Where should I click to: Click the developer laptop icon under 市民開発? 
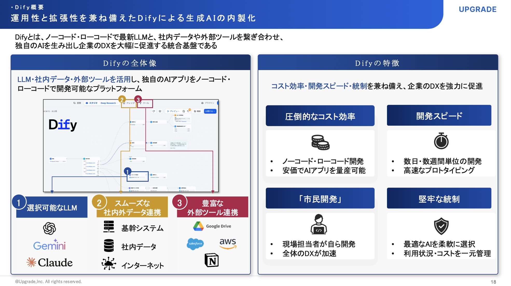(x=319, y=224)
